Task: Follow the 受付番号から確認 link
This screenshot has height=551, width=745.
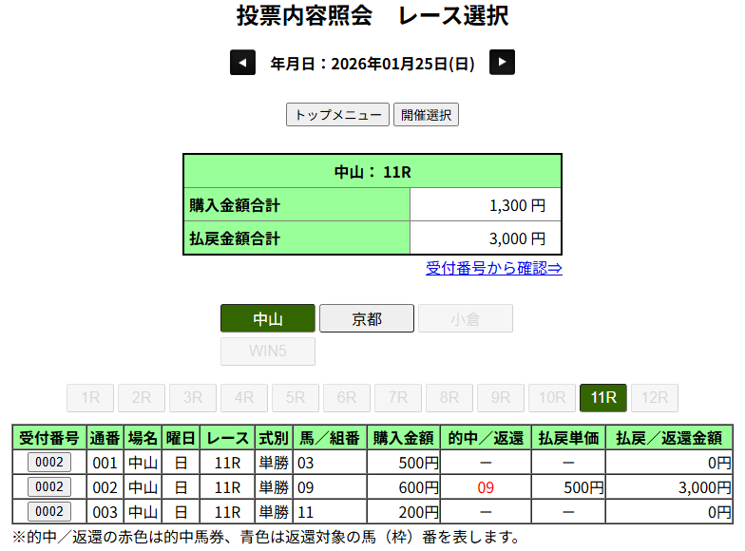Action: (x=493, y=268)
